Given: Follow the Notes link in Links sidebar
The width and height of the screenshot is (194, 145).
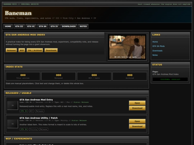Looking at the screenshot, I should (x=155, y=55).
